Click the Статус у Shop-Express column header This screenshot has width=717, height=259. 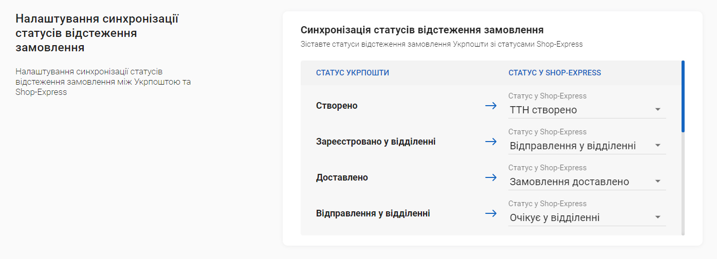click(555, 73)
